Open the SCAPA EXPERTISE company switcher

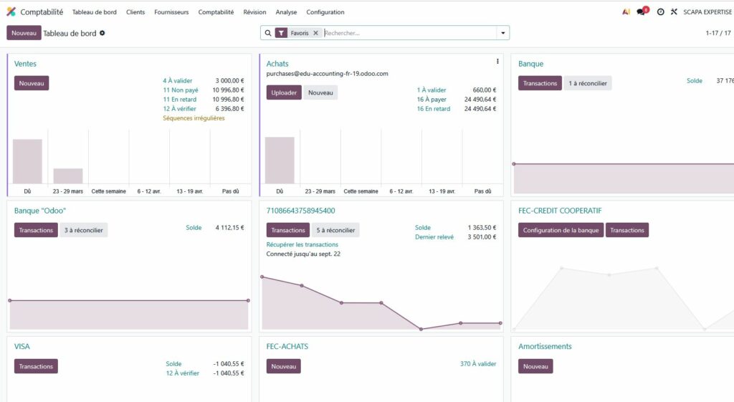(x=707, y=12)
